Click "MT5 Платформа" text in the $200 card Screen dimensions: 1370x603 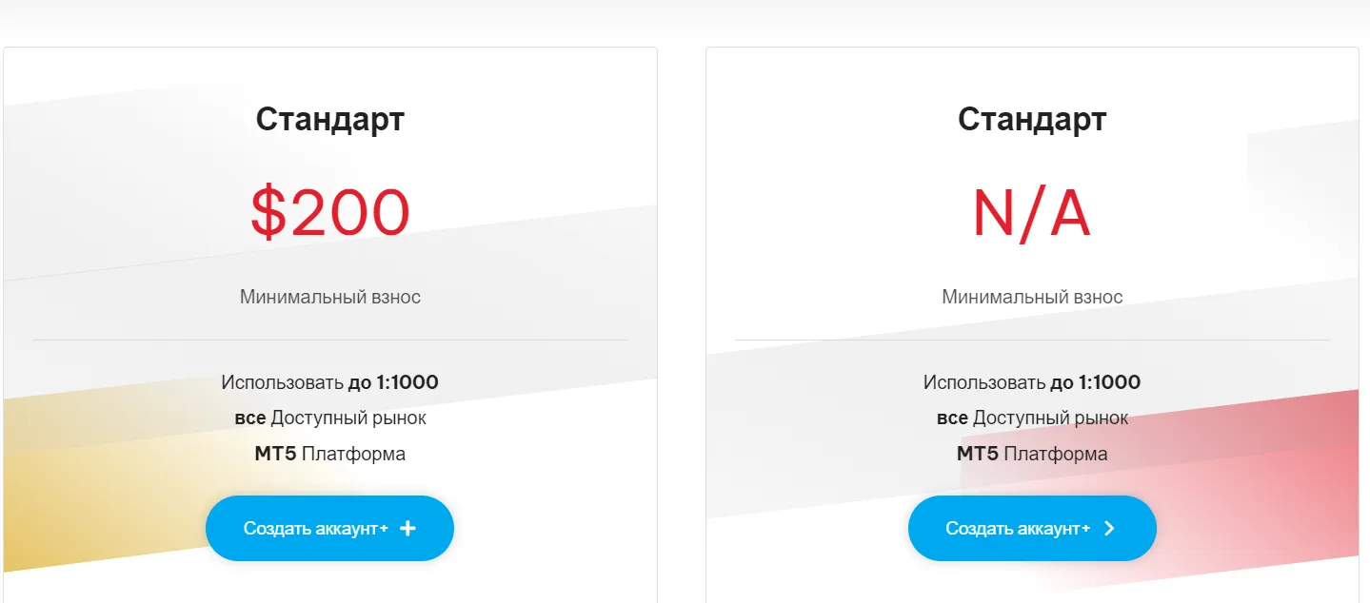point(330,454)
